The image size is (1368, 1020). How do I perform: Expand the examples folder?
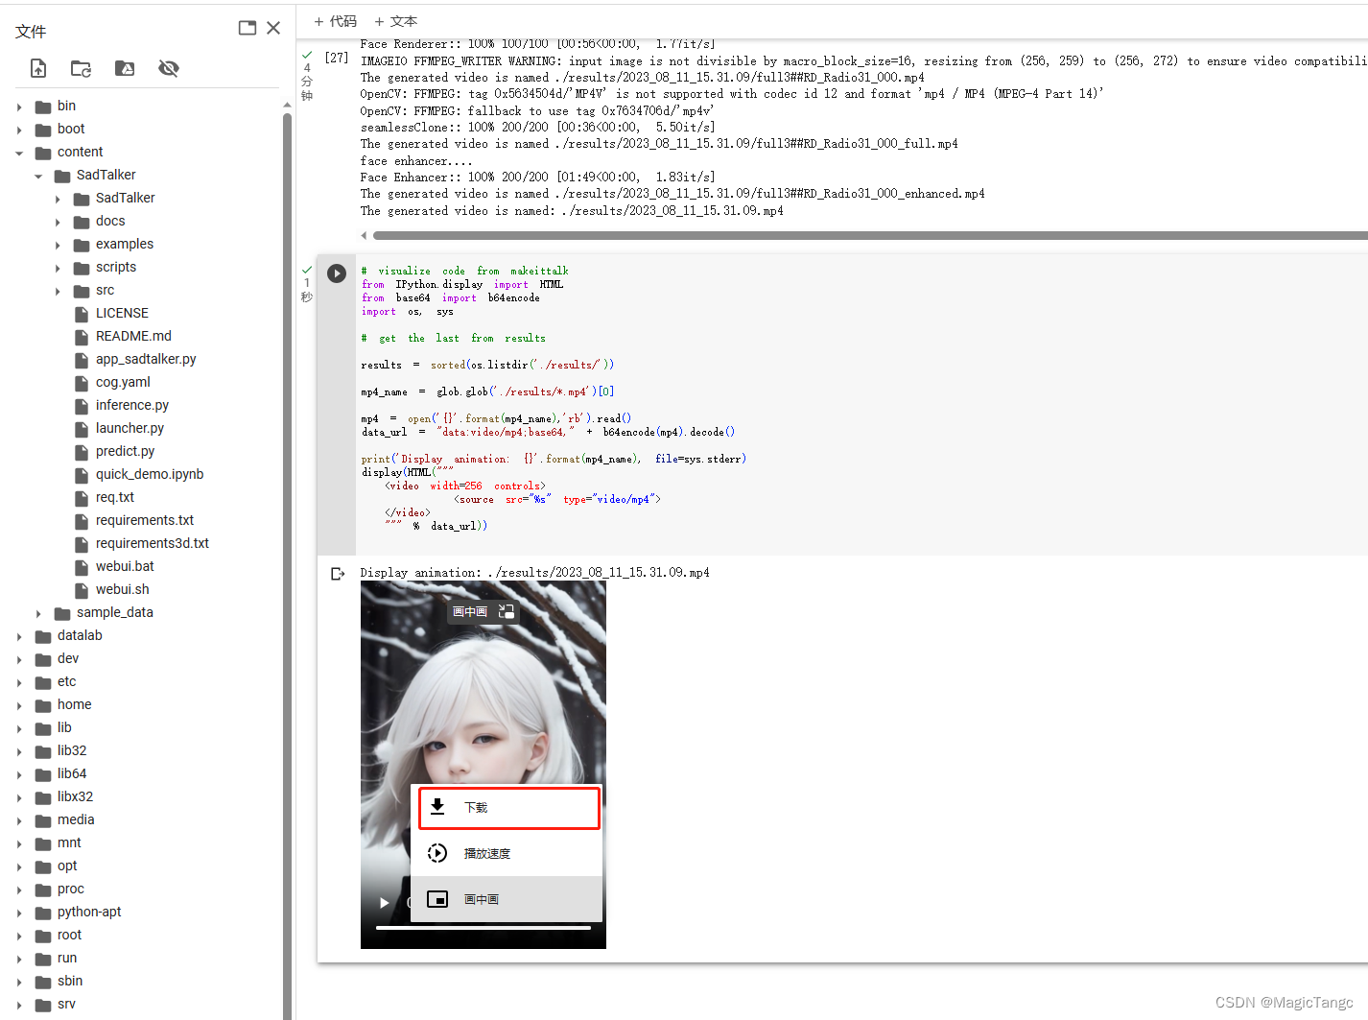tap(58, 245)
